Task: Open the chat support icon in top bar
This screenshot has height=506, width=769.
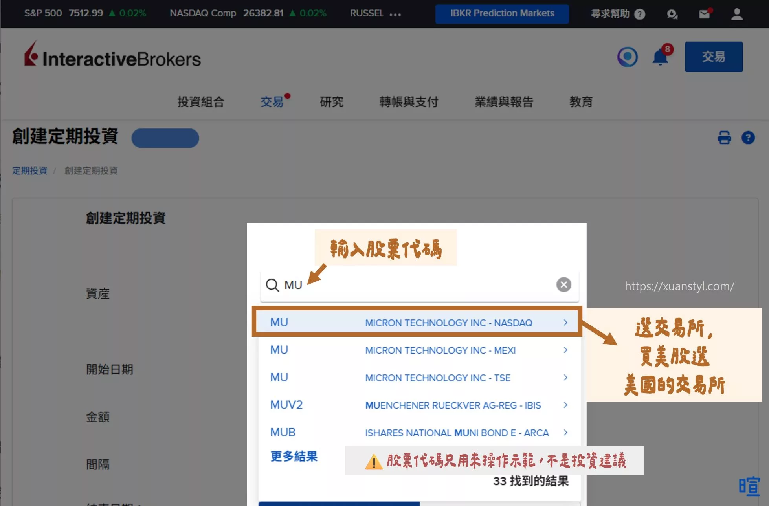Action: point(672,15)
